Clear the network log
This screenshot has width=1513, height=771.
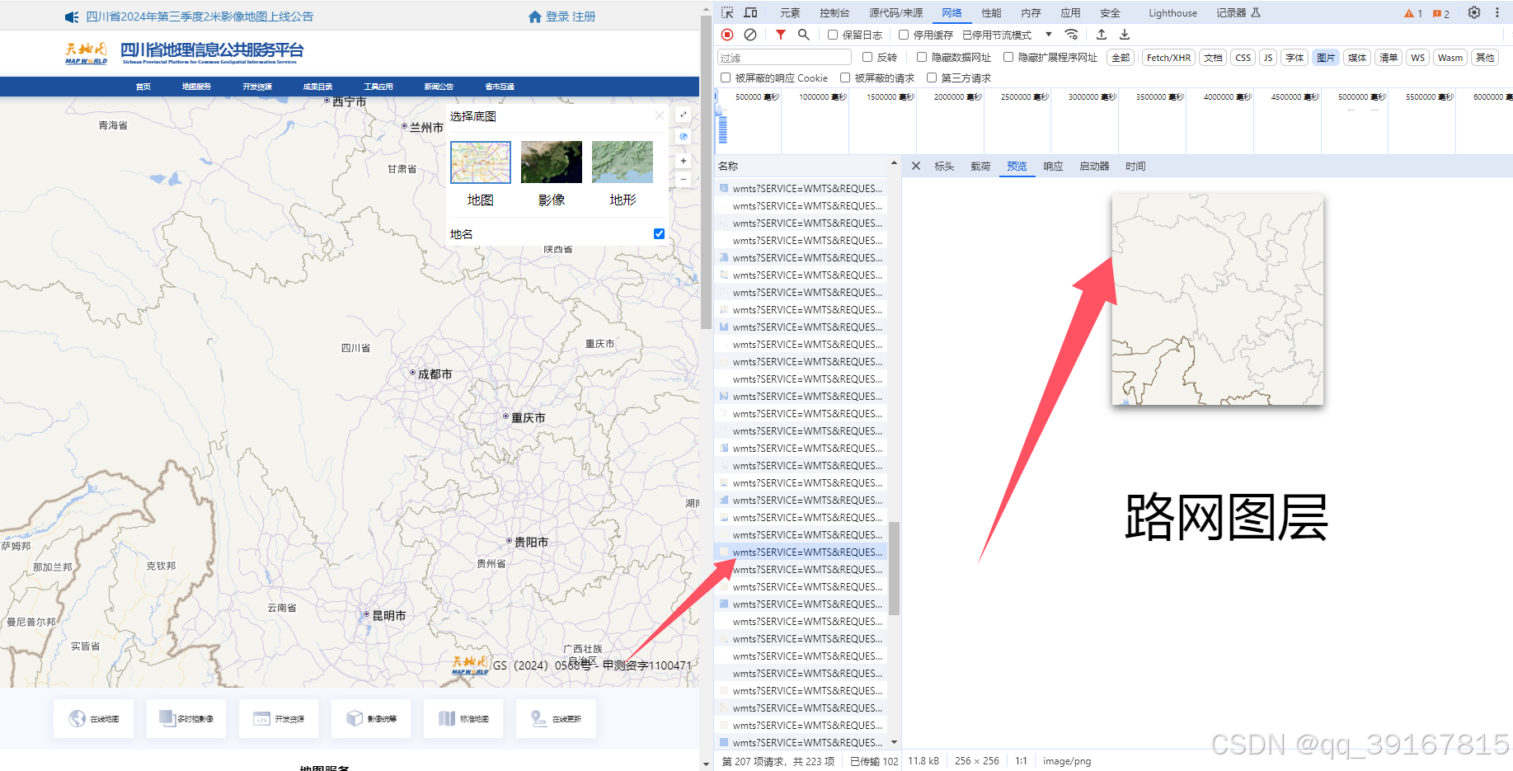click(750, 35)
